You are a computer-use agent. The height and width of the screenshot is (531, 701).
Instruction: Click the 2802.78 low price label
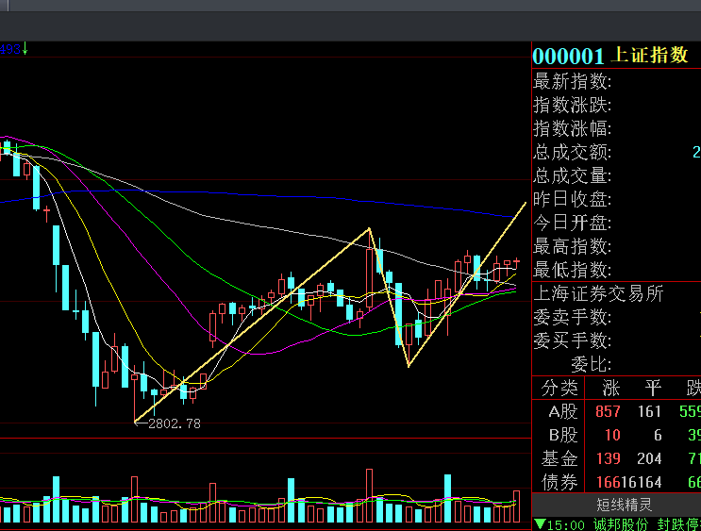point(175,423)
